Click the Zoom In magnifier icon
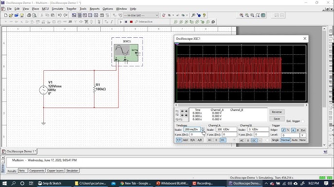Screen dimensions: 334x187 pyautogui.click(x=241, y=16)
